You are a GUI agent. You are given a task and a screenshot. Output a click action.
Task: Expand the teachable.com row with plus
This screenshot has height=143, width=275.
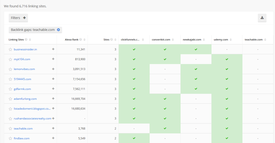pos(53,128)
